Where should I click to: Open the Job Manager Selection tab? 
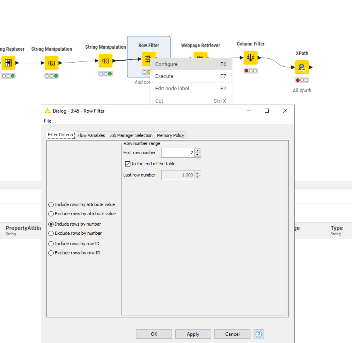tap(131, 135)
